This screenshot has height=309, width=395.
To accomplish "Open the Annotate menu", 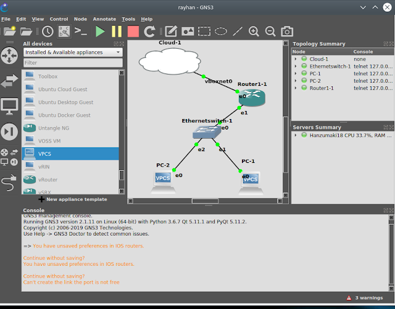I will point(104,19).
